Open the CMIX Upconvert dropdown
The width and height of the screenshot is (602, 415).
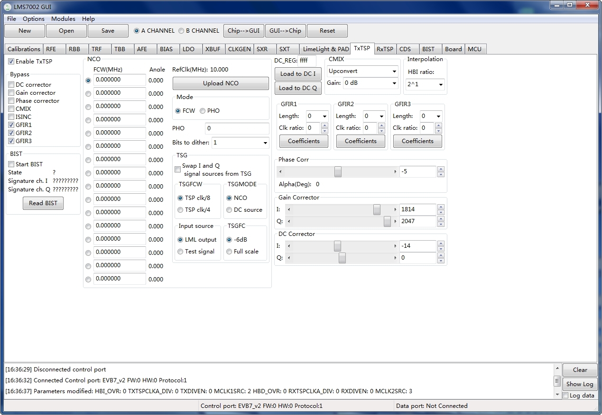coord(362,72)
